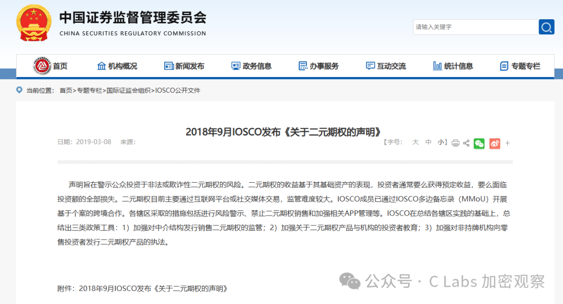Set font size to 中 (medium)

428,142
